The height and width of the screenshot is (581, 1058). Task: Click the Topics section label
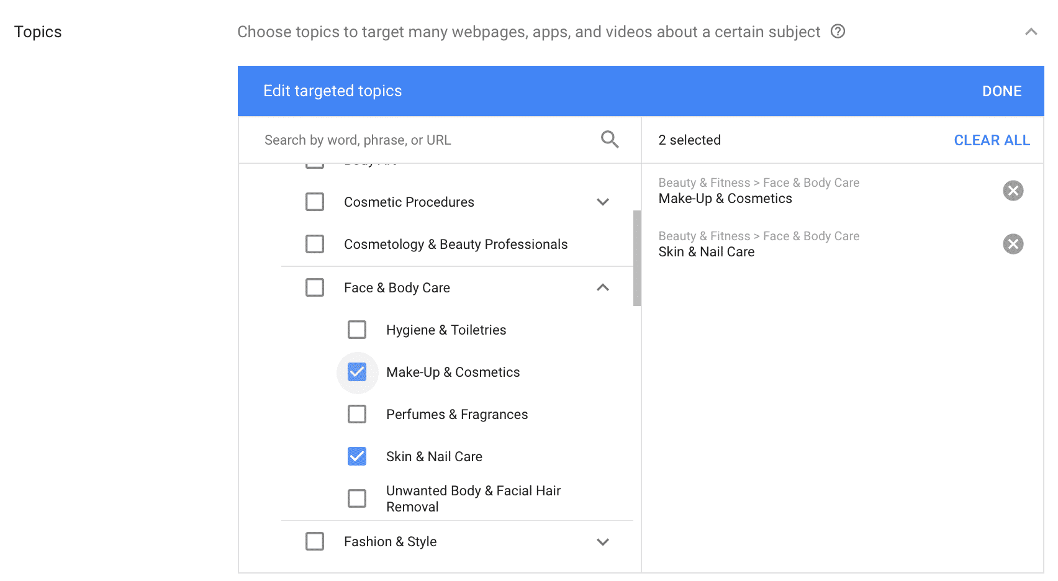[x=38, y=32]
